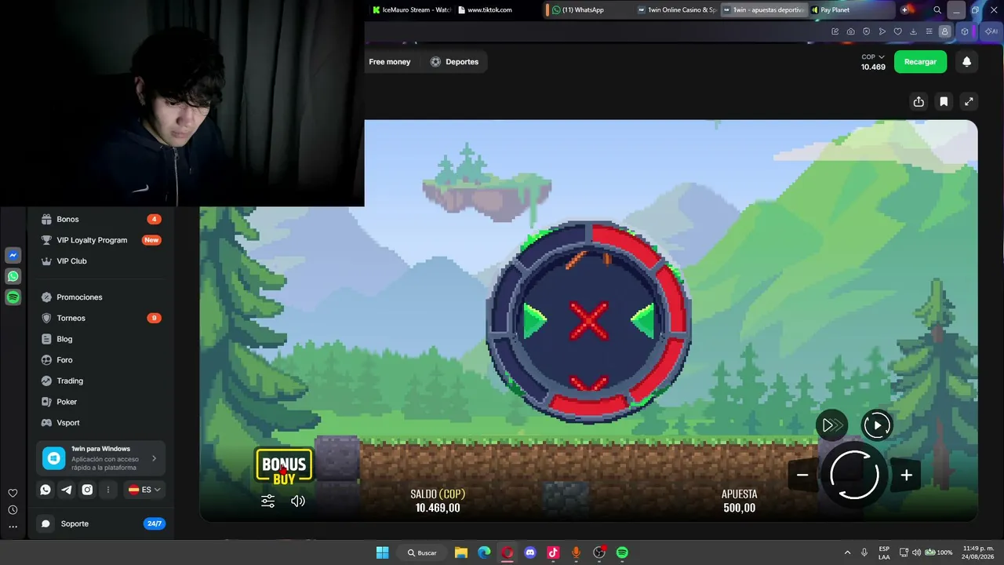
Task: Switch to the IceMauro Stream tab
Action: pos(411,10)
